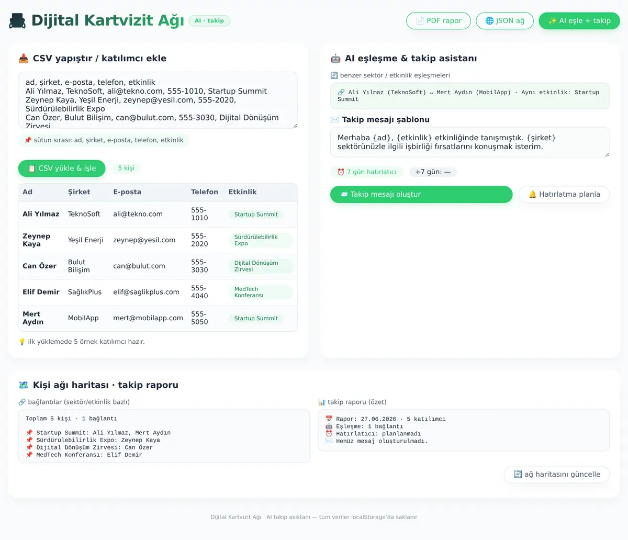Screen dimensions: 628x540
Task: Click the Yeşil Enerji company cell
Action: coord(86,240)
